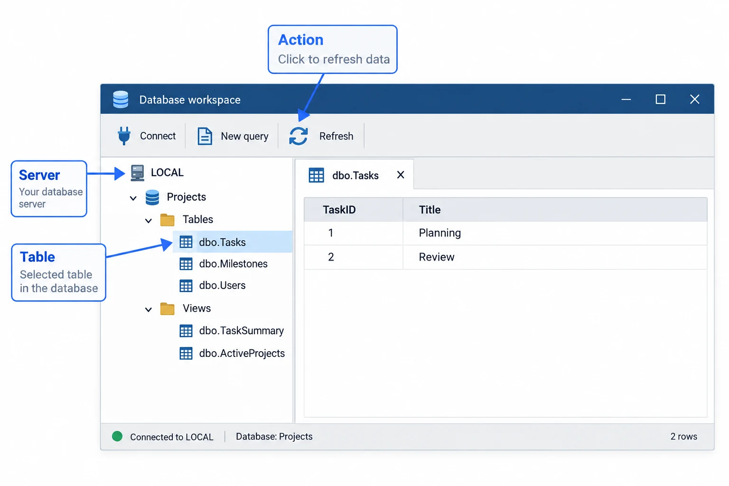Click the Refresh button label
Viewport: 729px width, 486px height.
click(336, 136)
